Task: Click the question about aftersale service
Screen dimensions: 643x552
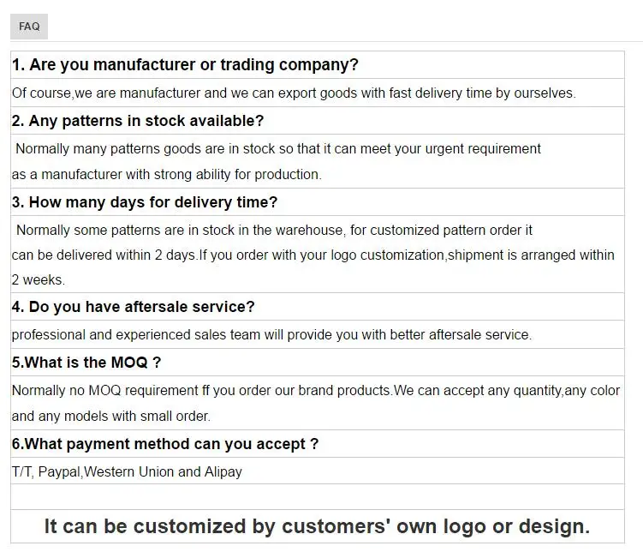Action: click(x=134, y=307)
